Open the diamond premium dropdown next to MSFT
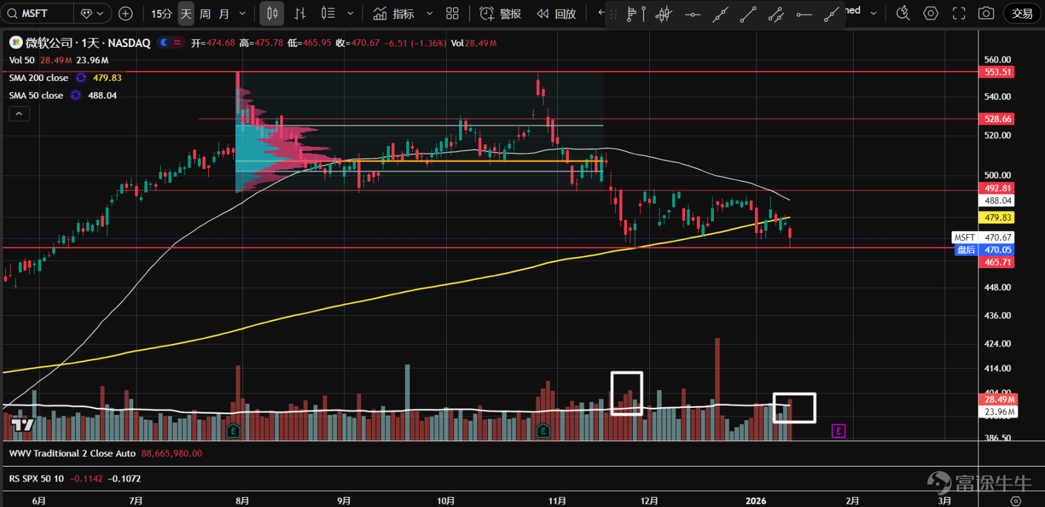Image resolution: width=1045 pixels, height=507 pixels. coord(92,13)
